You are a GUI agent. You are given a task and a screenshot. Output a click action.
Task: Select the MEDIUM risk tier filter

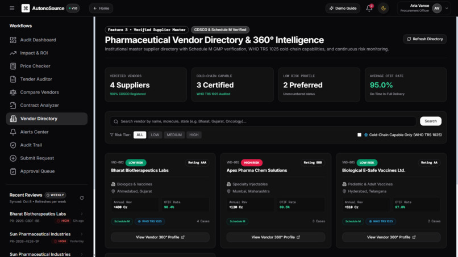tap(174, 135)
